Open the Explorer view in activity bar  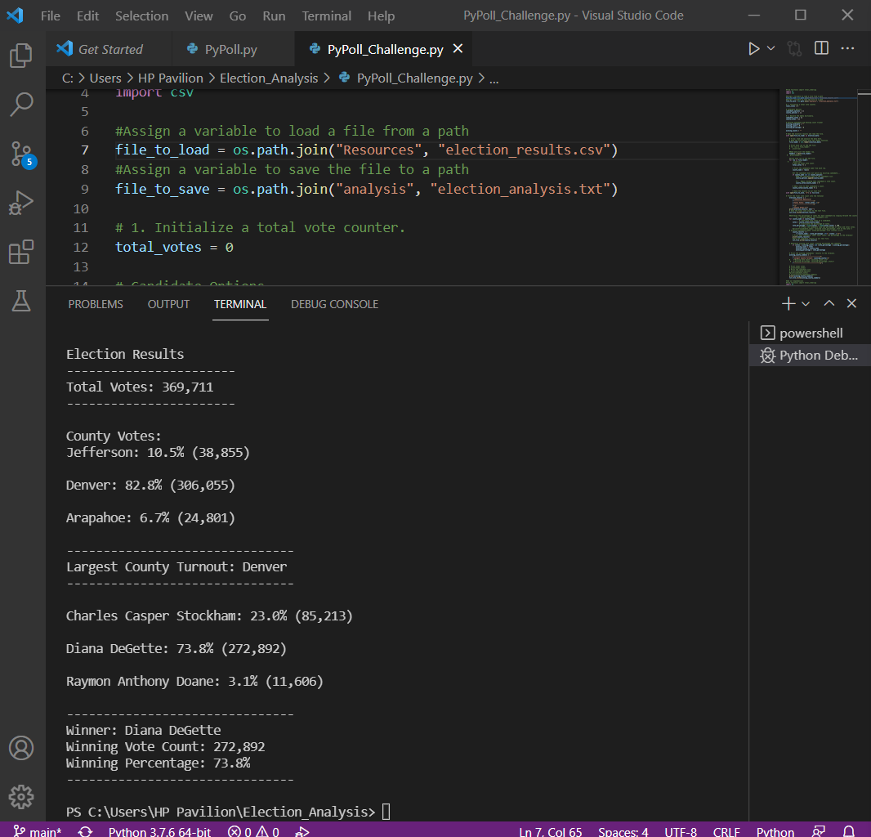point(21,56)
